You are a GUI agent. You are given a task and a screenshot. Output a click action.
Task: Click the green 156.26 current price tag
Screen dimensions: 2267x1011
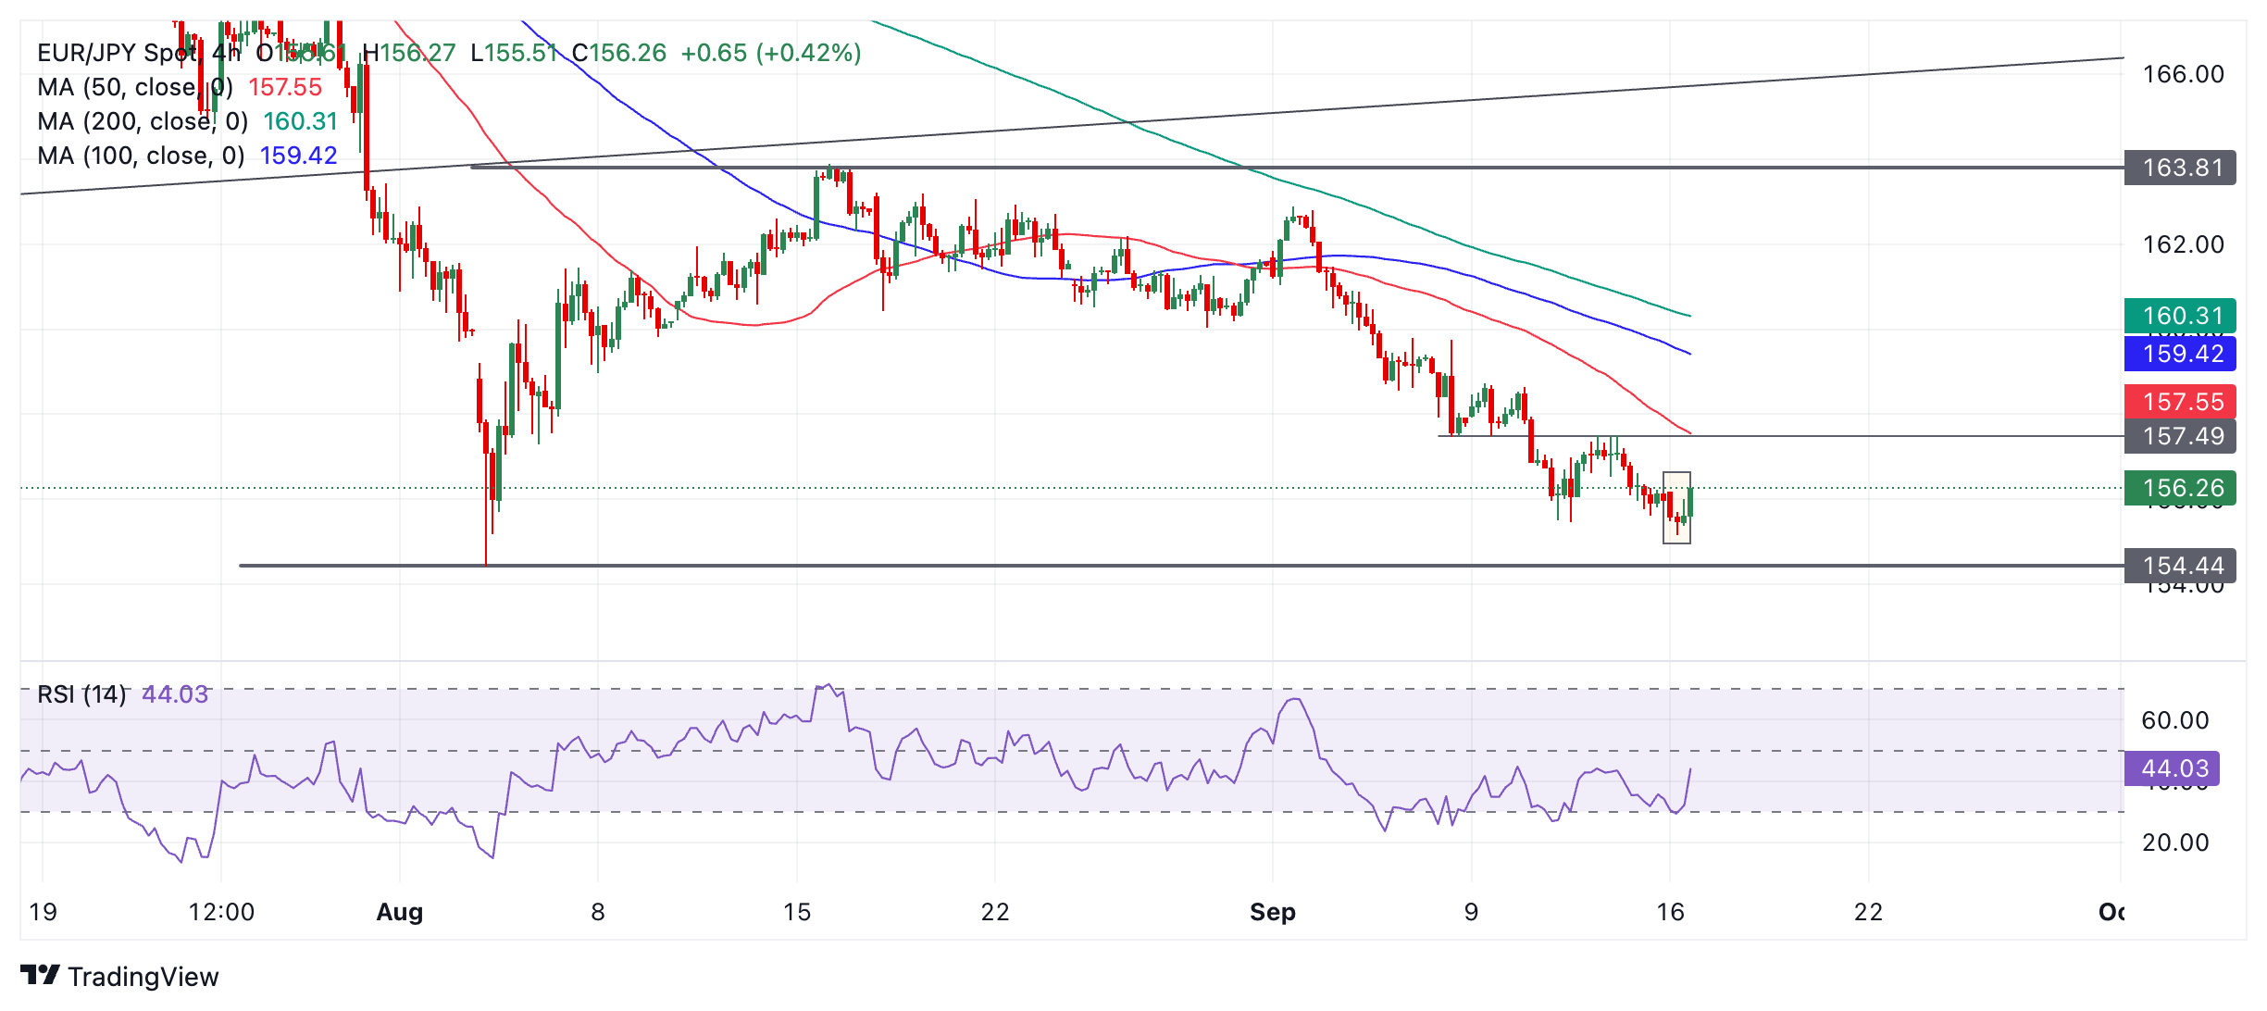coord(2179,488)
